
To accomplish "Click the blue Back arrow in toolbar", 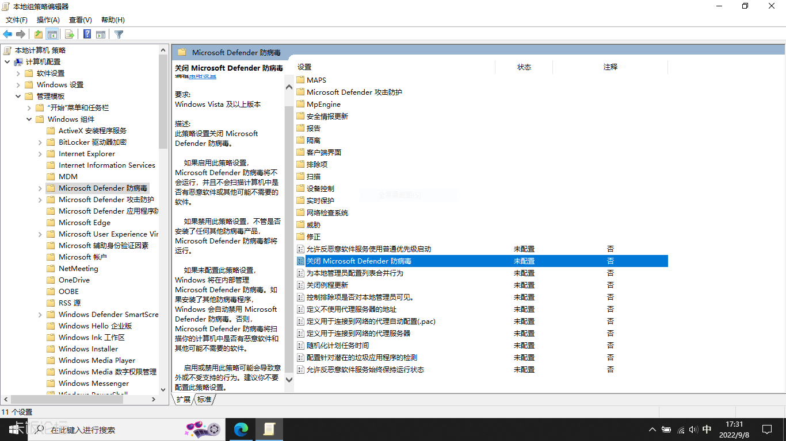I will [7, 34].
